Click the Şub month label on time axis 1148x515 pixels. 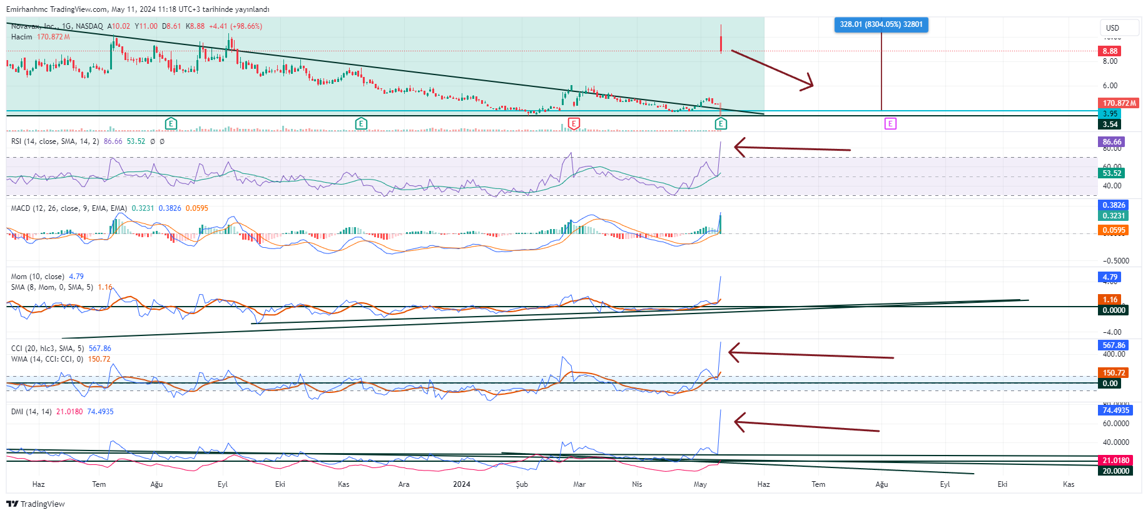(x=522, y=484)
